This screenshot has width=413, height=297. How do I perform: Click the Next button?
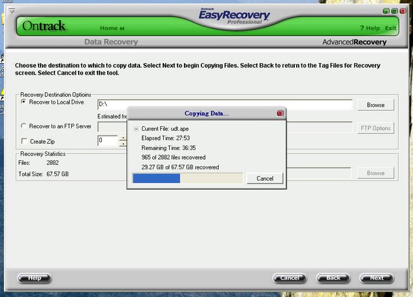[377, 278]
